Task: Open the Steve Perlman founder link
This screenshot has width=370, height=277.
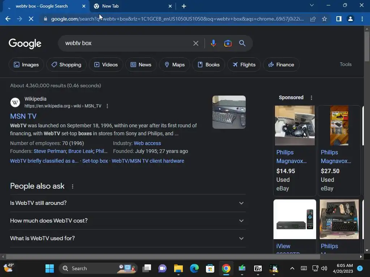Action: (50, 151)
